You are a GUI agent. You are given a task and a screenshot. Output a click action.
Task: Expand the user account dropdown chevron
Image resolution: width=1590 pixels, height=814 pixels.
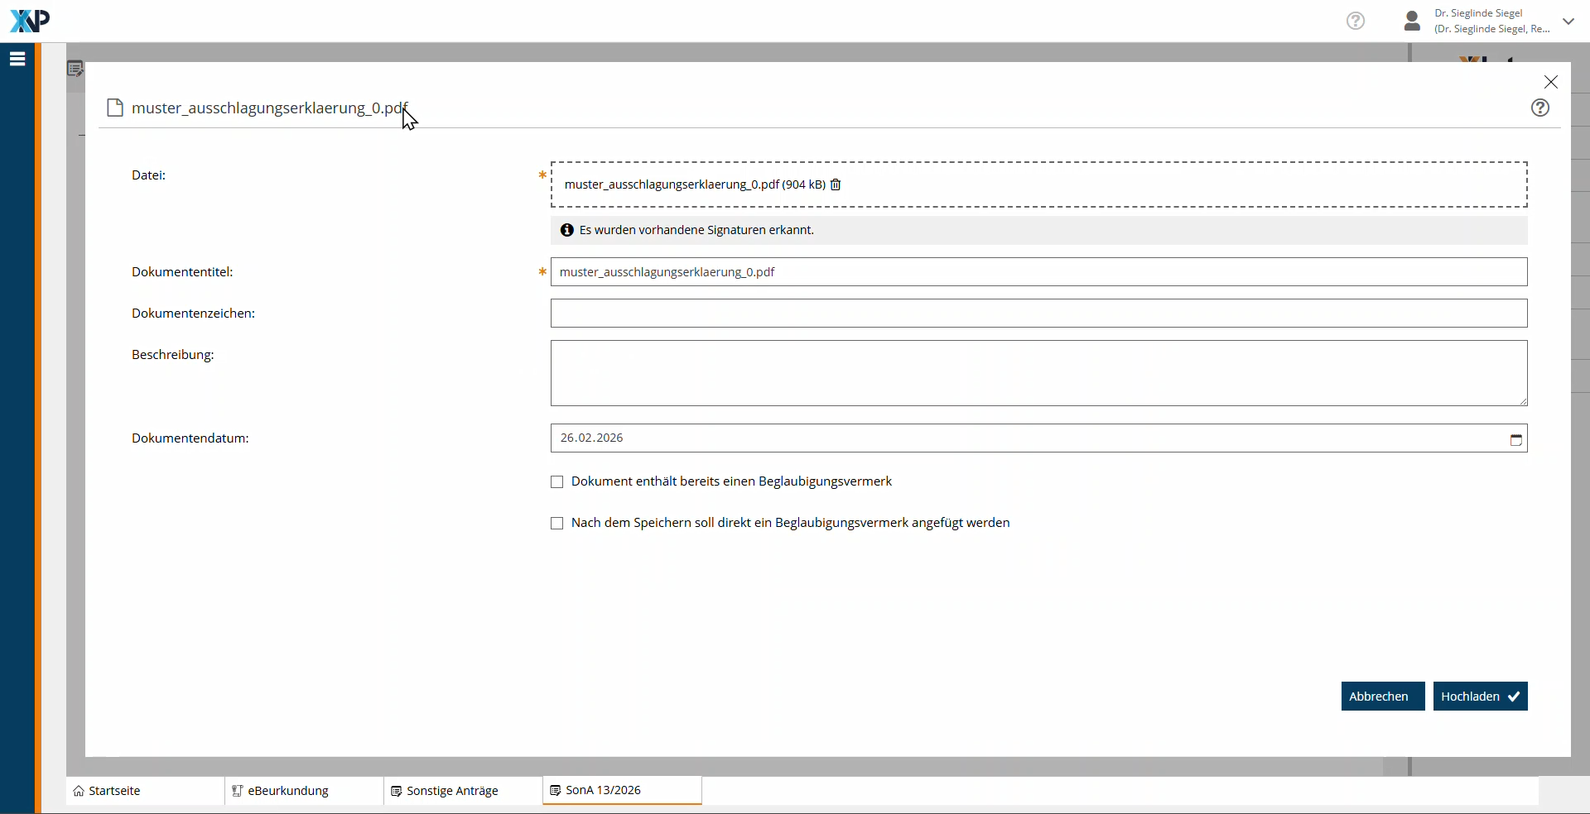1568,22
